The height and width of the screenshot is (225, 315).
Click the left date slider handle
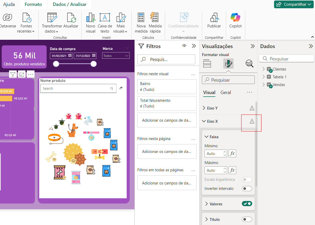click(x=56, y=64)
